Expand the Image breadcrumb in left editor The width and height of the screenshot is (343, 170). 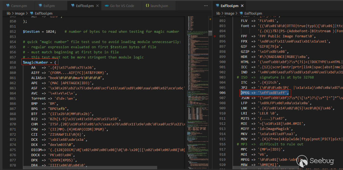click(20, 13)
